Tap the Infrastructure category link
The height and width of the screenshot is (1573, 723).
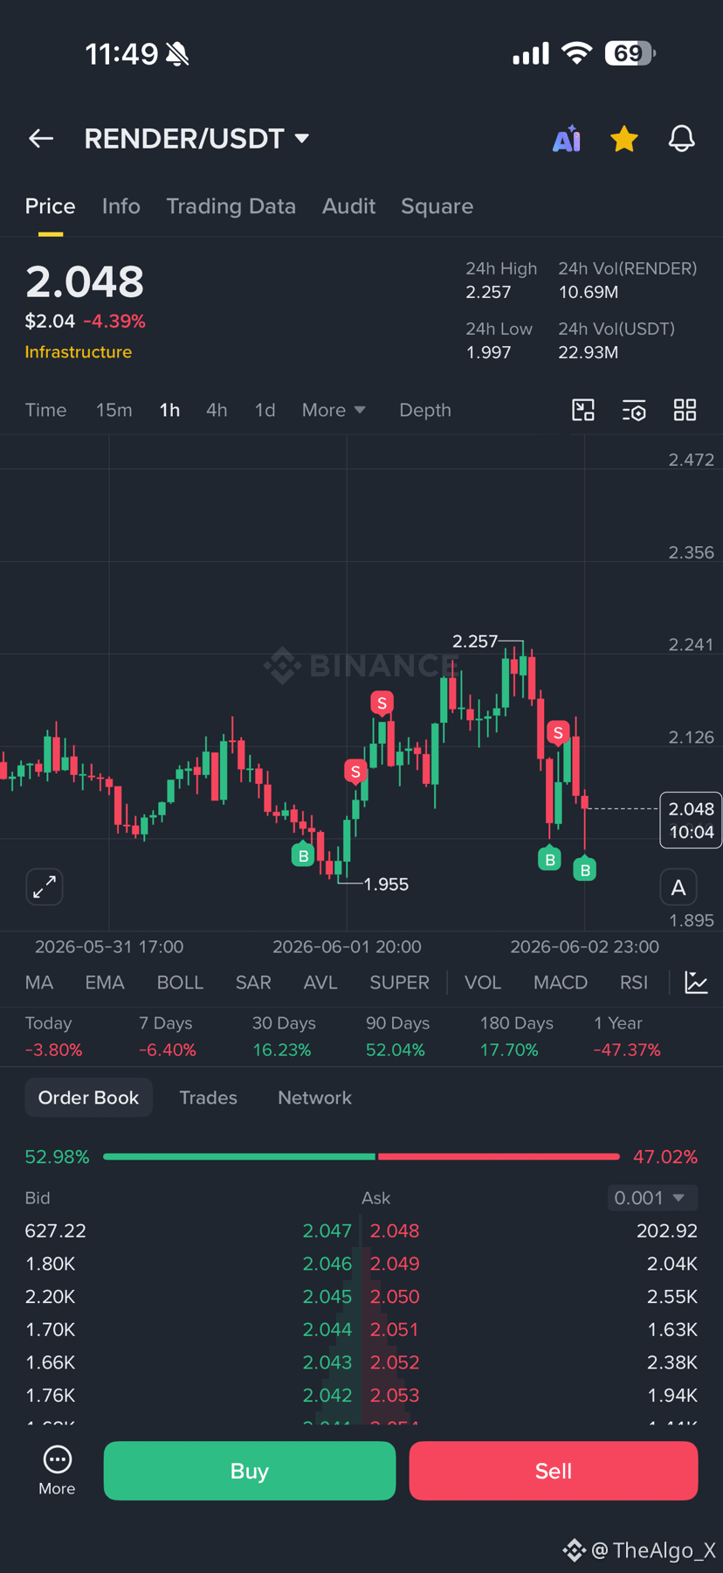(79, 352)
